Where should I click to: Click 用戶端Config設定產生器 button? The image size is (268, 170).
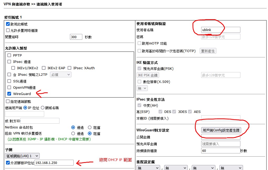(221, 130)
